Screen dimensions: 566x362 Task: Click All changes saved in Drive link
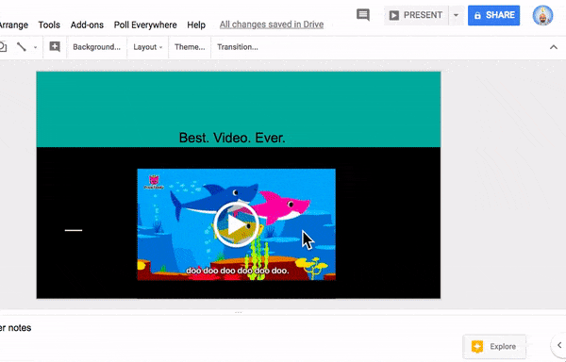(x=272, y=25)
